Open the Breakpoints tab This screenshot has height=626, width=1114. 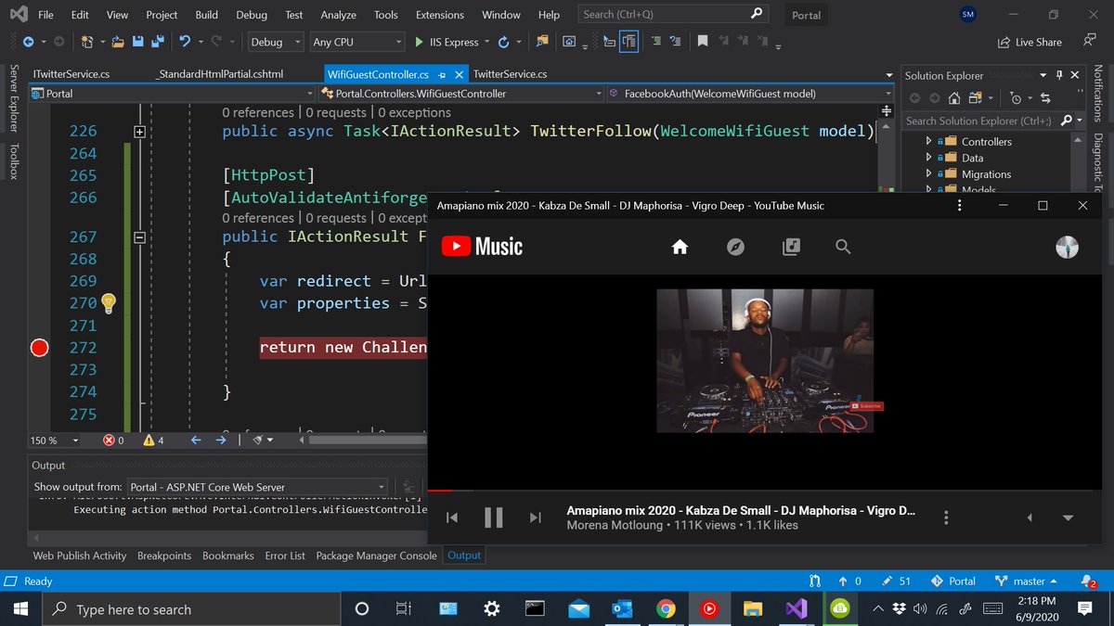tap(164, 556)
